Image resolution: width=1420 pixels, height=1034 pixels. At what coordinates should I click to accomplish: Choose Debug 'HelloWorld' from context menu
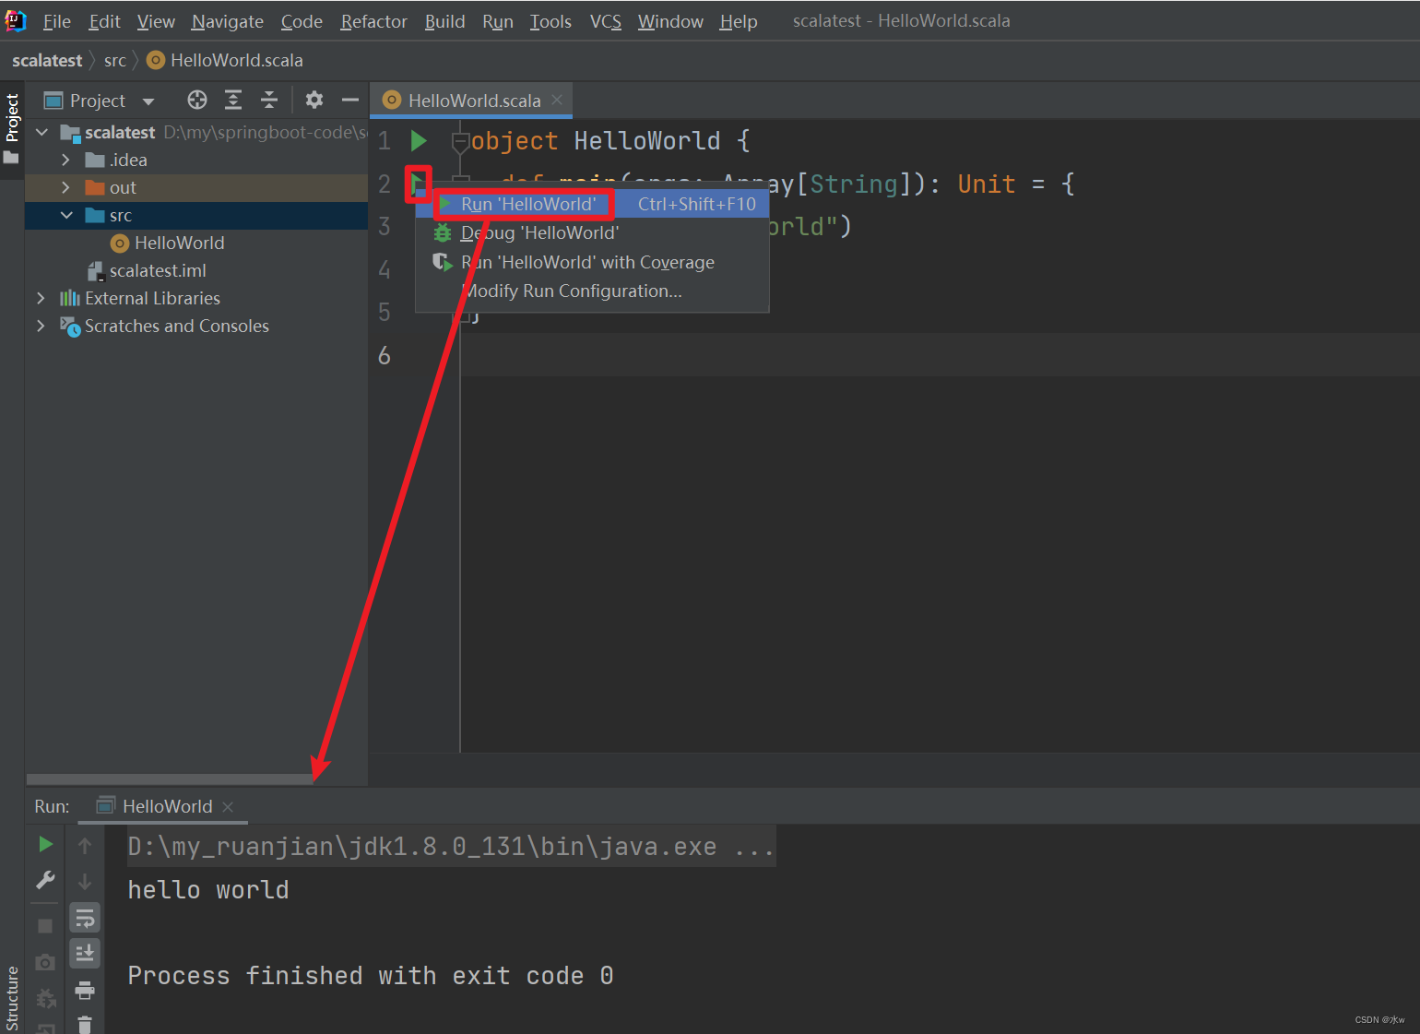tap(592, 233)
